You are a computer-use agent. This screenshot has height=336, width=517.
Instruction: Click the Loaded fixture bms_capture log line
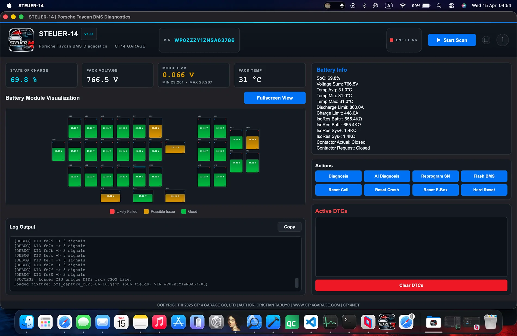tap(111, 284)
